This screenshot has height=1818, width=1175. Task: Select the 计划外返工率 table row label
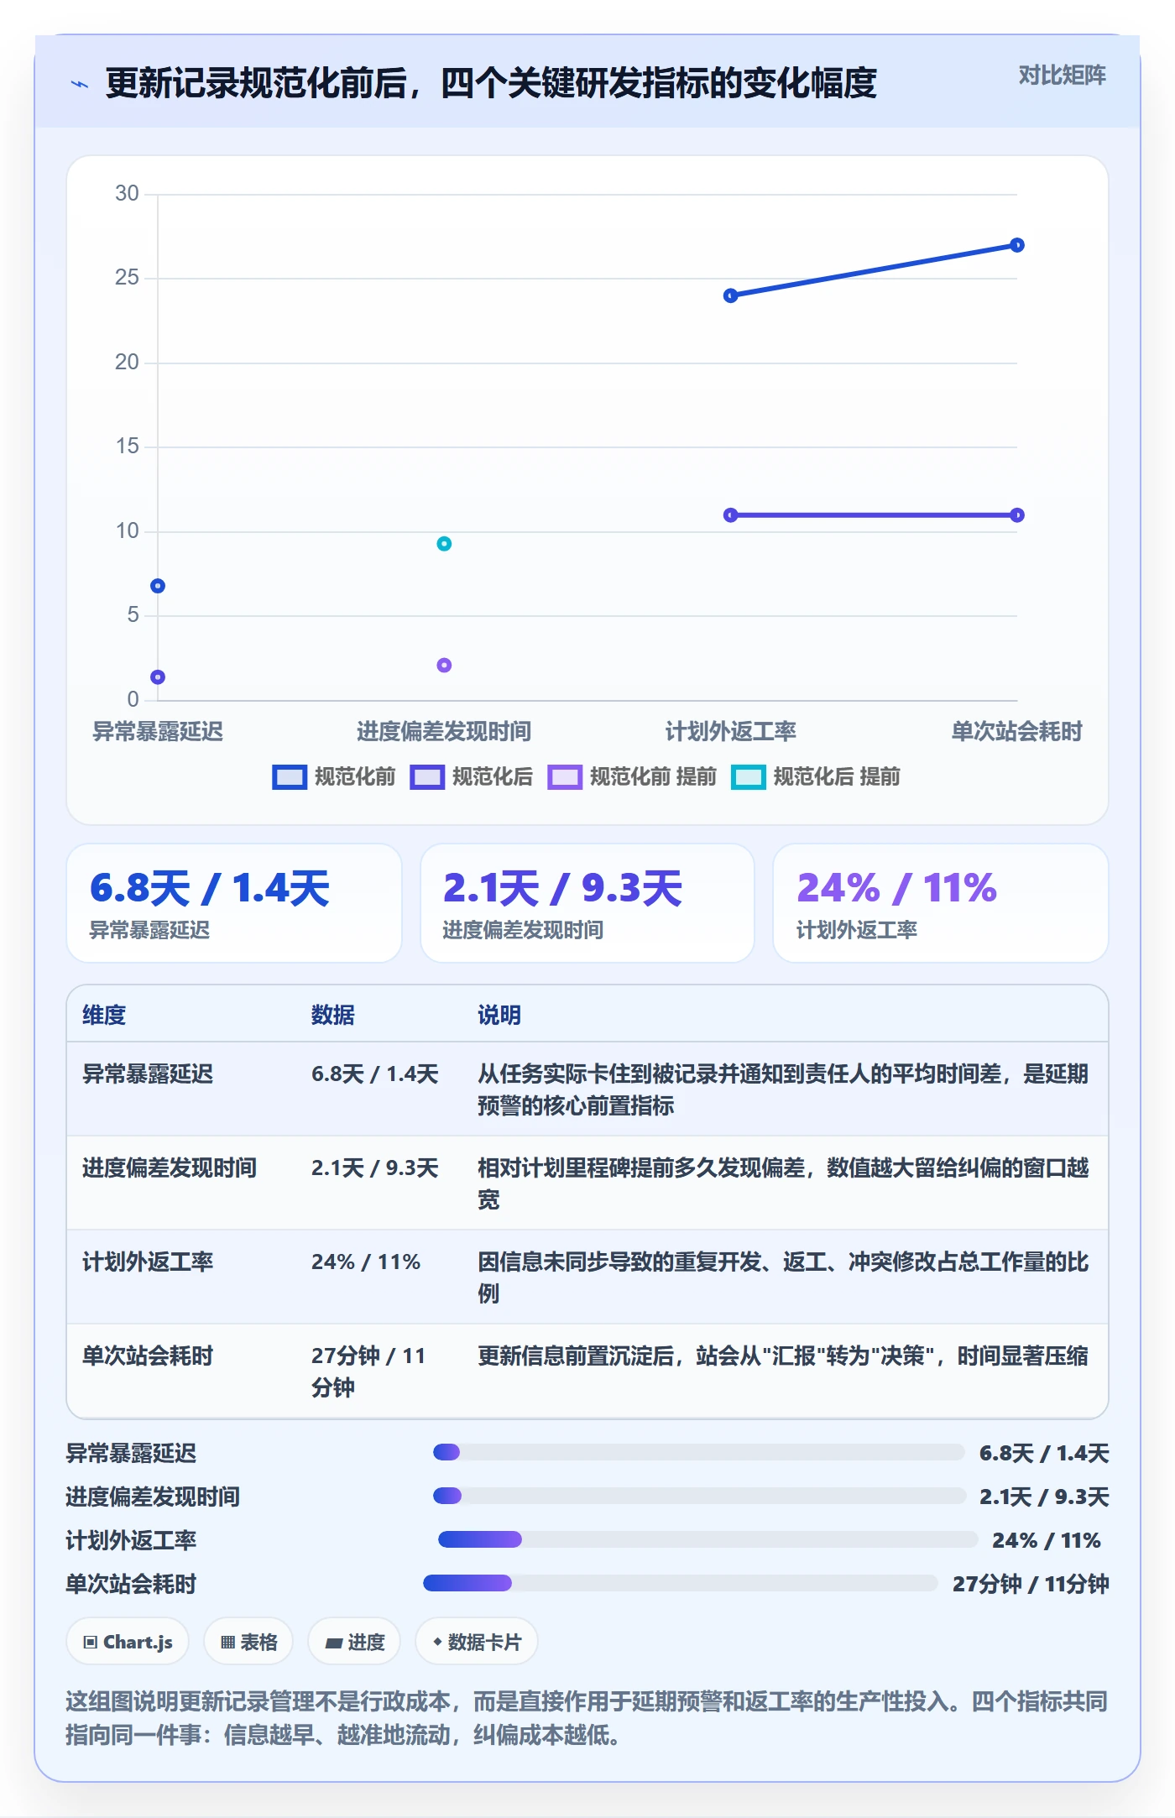pos(148,1262)
